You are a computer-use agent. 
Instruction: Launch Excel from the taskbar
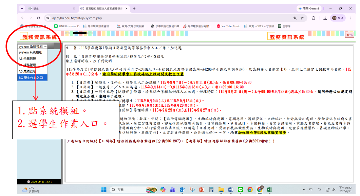[x=269, y=190]
